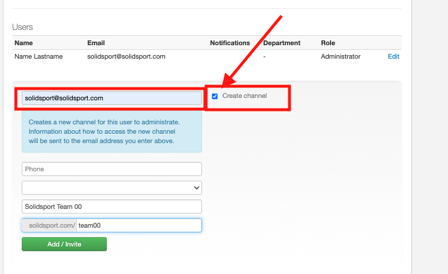
Task: Click the blue channel creation info box
Action: point(112,132)
